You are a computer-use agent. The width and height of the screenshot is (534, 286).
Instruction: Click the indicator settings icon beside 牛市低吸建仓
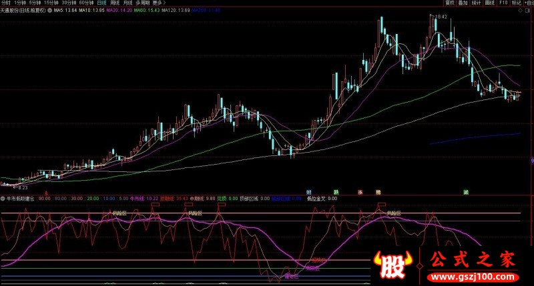[x=3, y=198]
